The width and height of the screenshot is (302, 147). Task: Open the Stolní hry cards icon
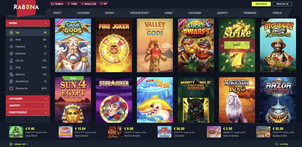point(12,74)
